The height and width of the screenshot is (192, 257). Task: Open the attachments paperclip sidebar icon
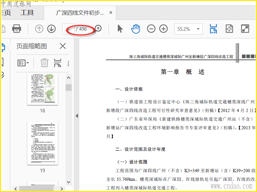[3, 75]
